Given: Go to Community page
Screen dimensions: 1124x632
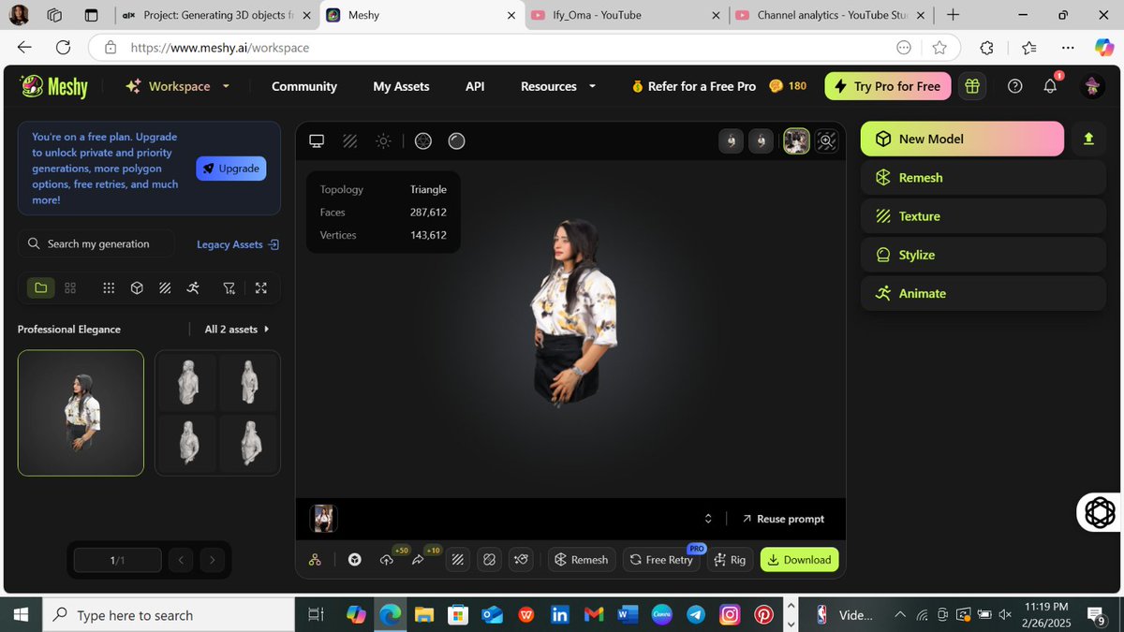Looking at the screenshot, I should [x=304, y=86].
